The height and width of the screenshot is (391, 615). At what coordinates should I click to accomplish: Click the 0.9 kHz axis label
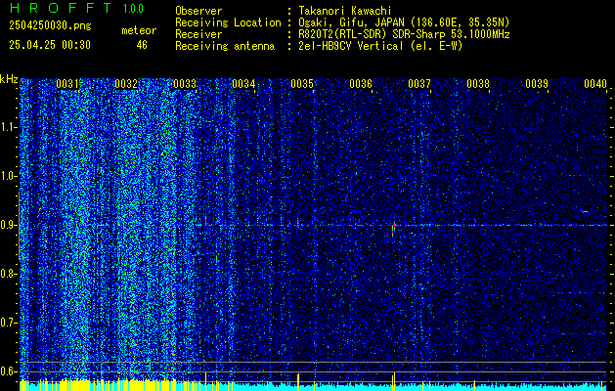(8, 225)
